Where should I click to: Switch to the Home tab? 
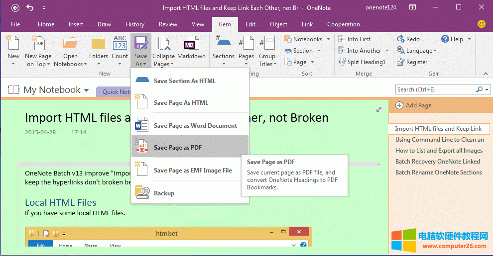(46, 24)
